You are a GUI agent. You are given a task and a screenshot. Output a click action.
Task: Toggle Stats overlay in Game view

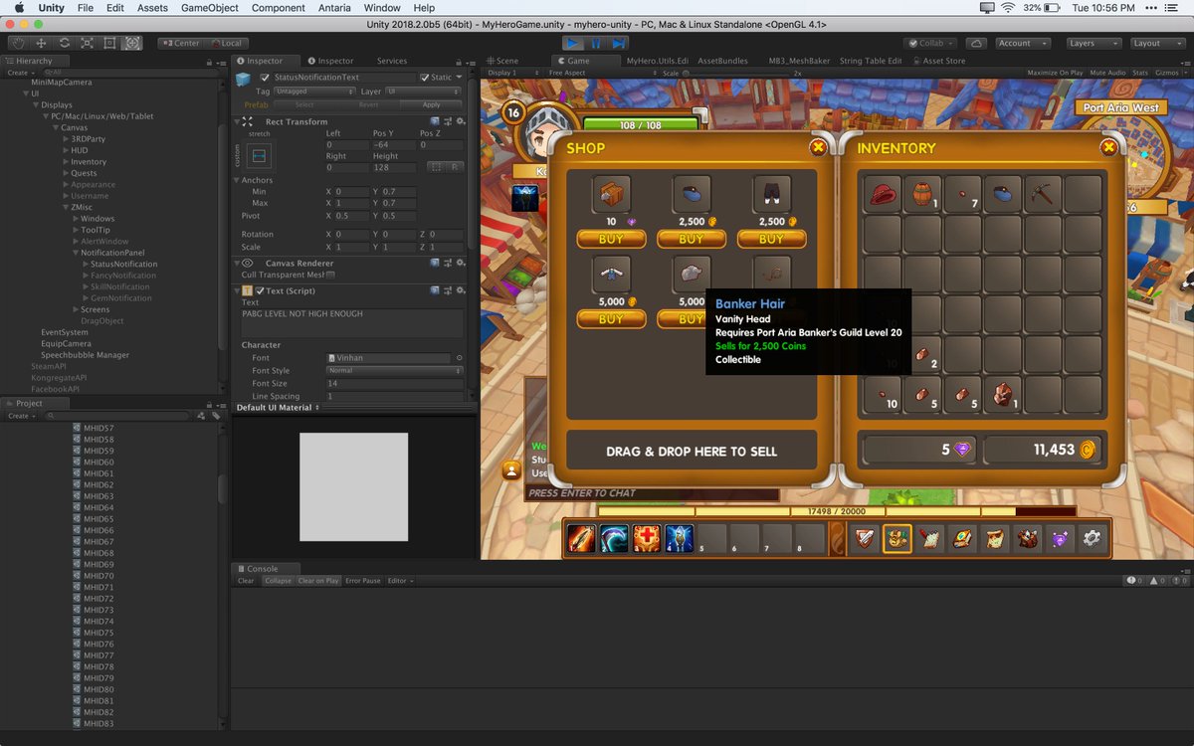1140,73
